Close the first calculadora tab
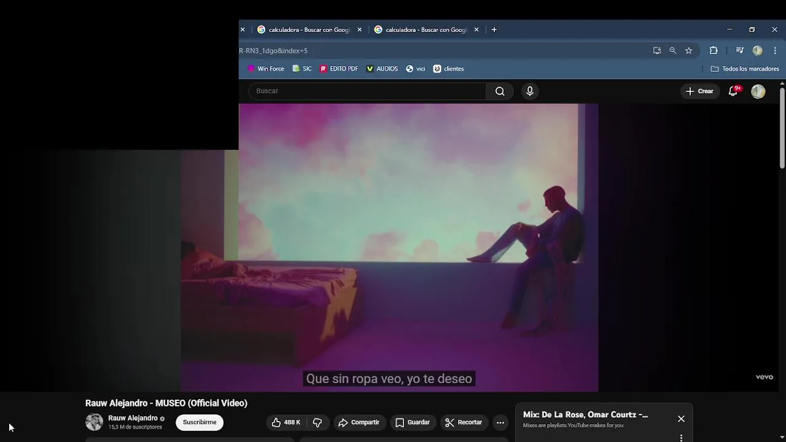 pos(360,29)
